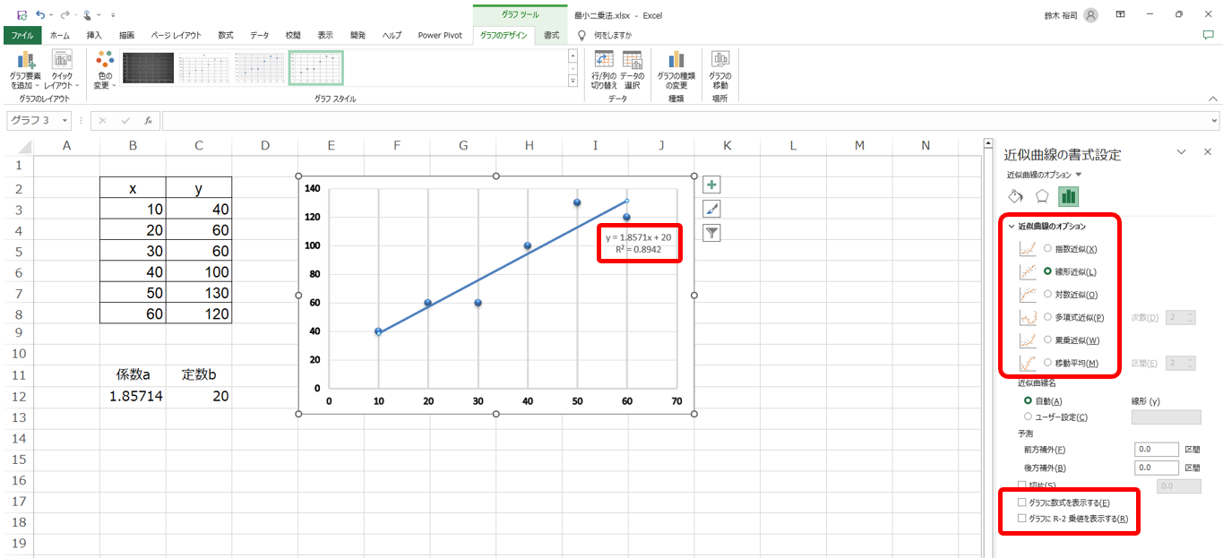
Task: Select 線形近似 trendline type
Action: point(1048,271)
